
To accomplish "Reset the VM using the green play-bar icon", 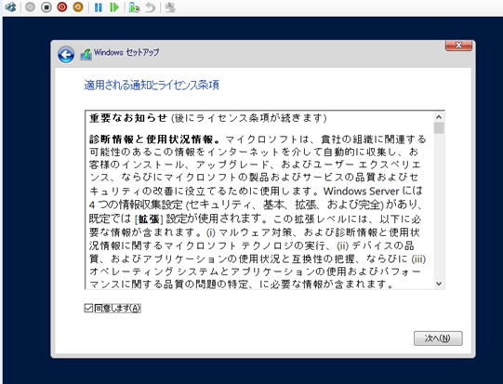I will 113,7.
